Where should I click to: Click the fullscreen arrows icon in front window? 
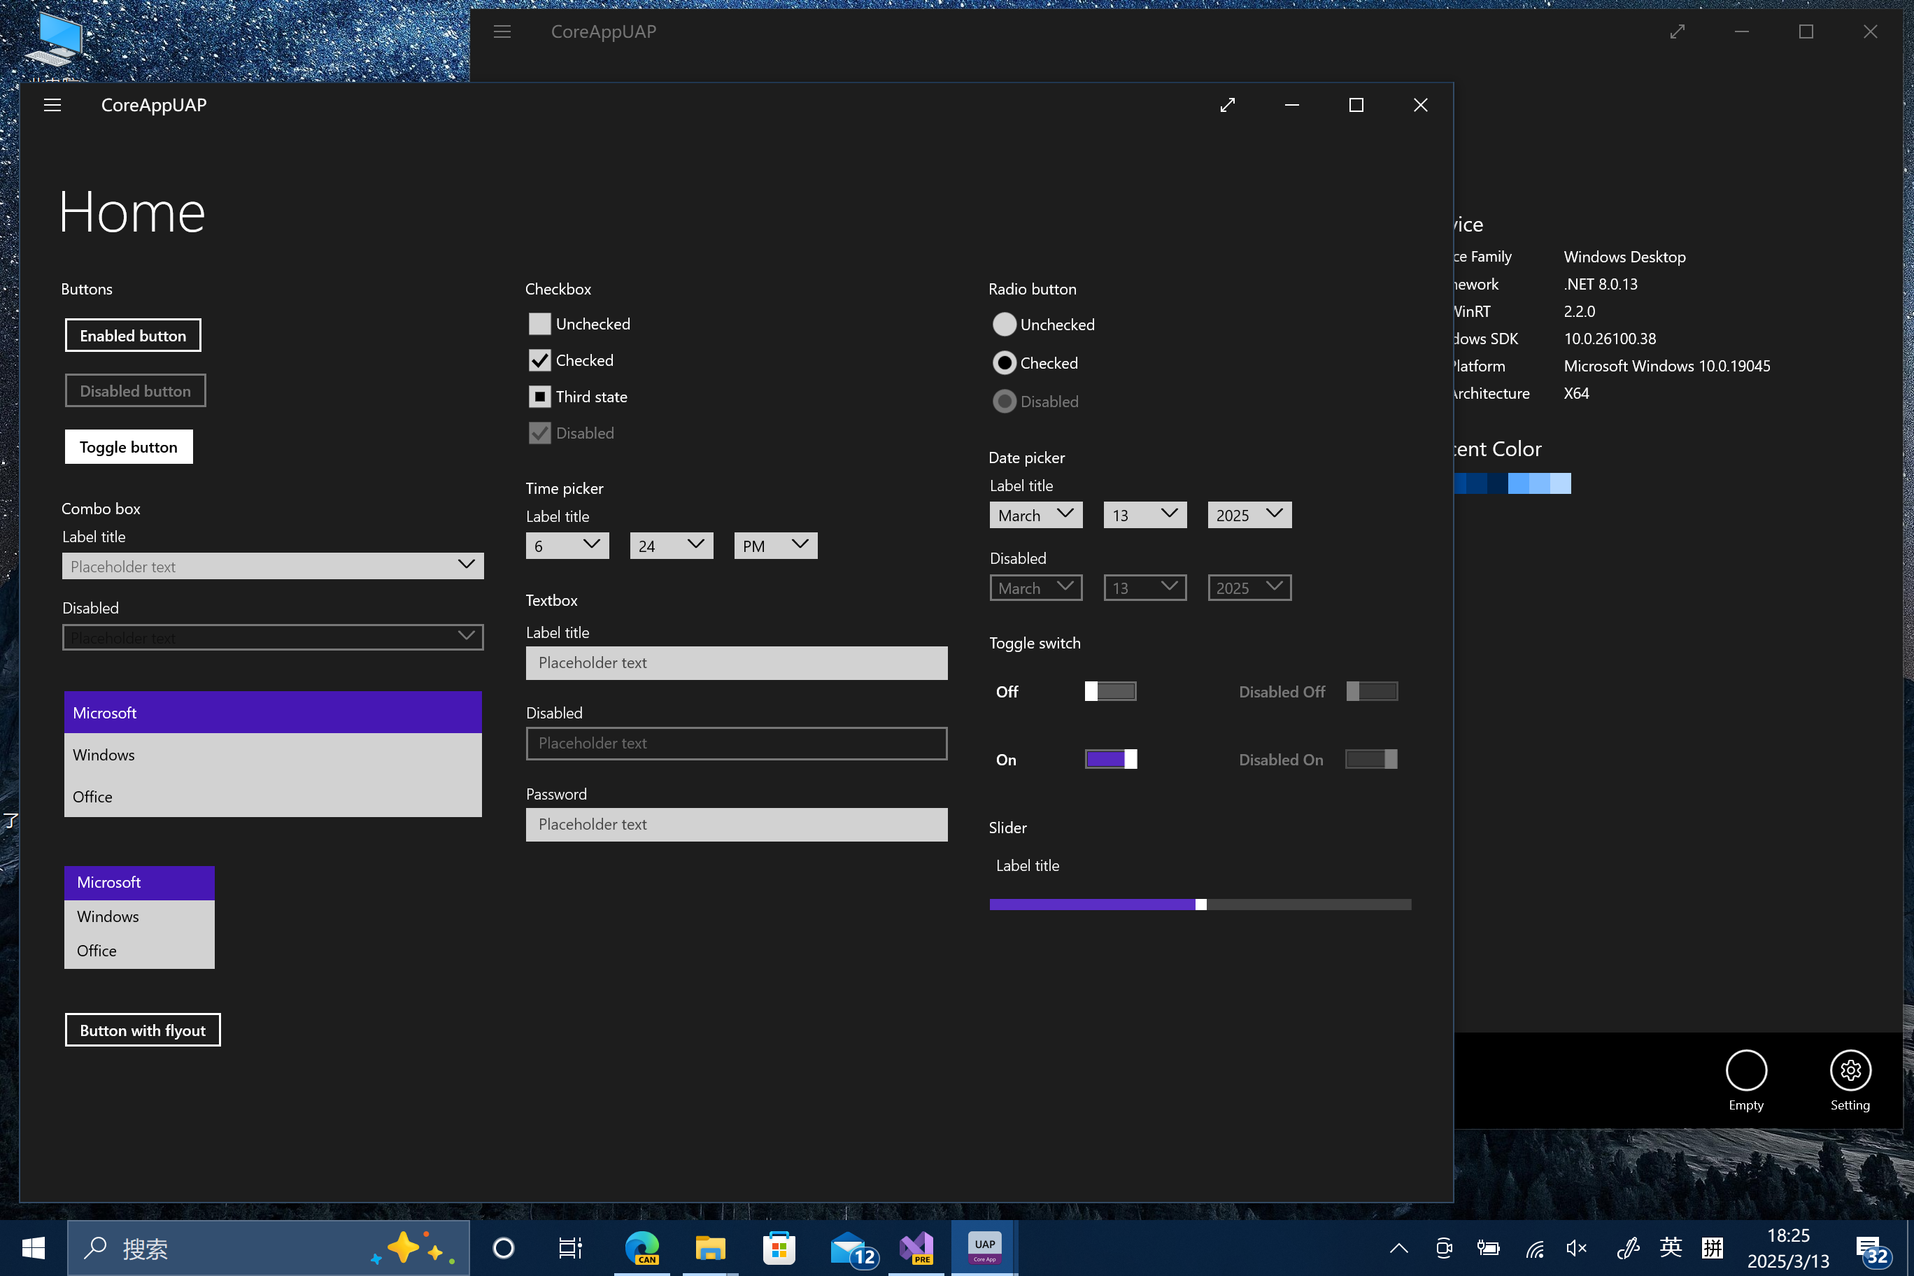(x=1227, y=105)
